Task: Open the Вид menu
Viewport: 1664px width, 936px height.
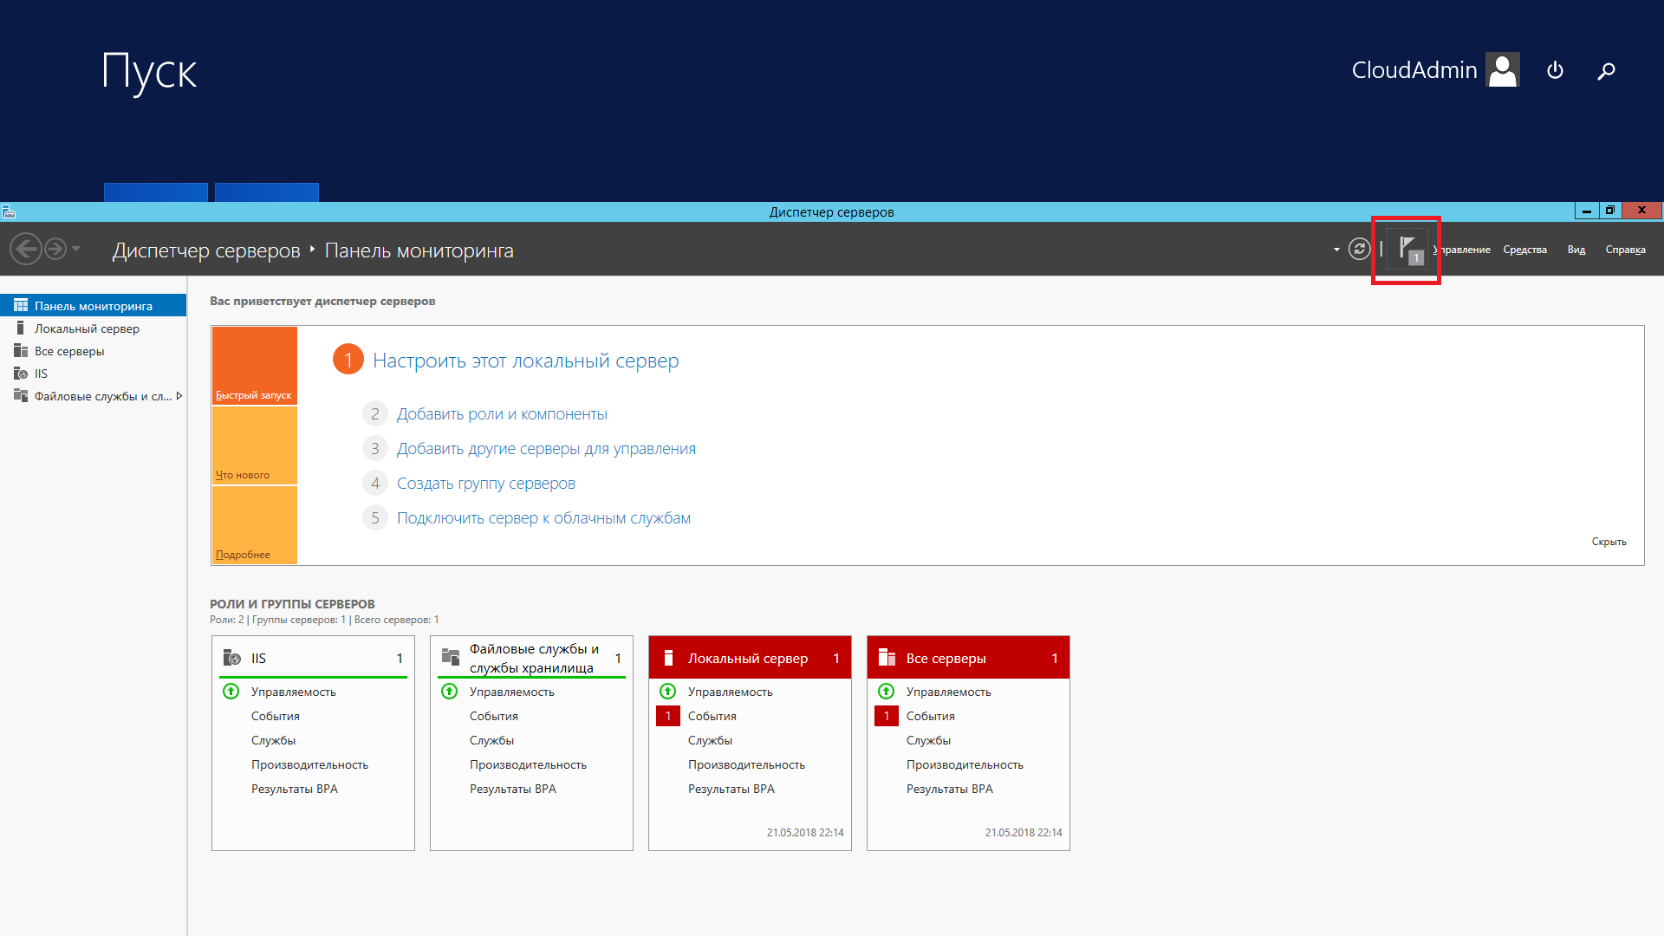Action: tap(1576, 250)
